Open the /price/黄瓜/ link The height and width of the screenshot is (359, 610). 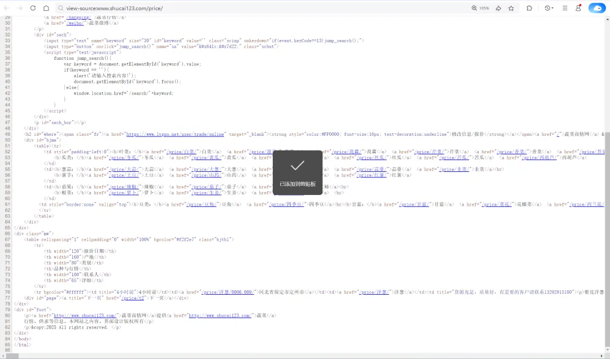(x=206, y=158)
